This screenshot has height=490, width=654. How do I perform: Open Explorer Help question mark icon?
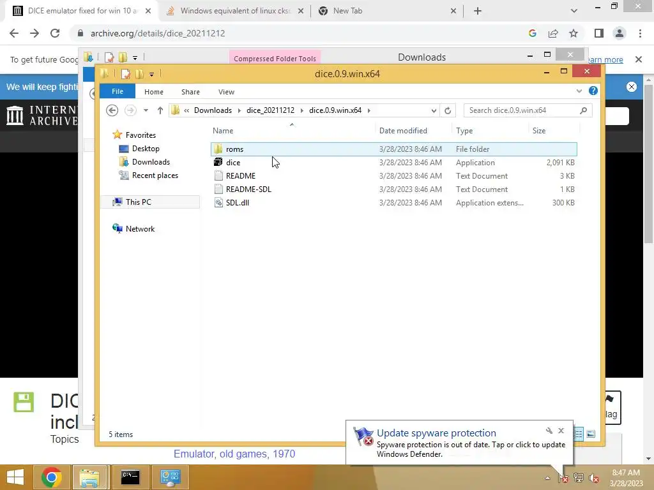593,91
